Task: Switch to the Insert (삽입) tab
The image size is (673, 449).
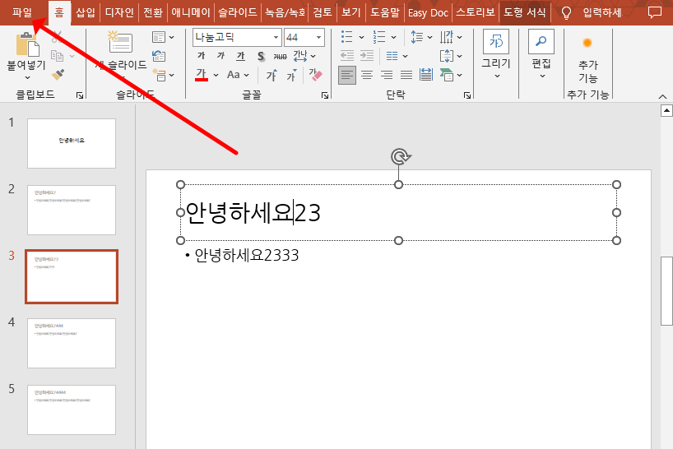Action: click(x=86, y=12)
